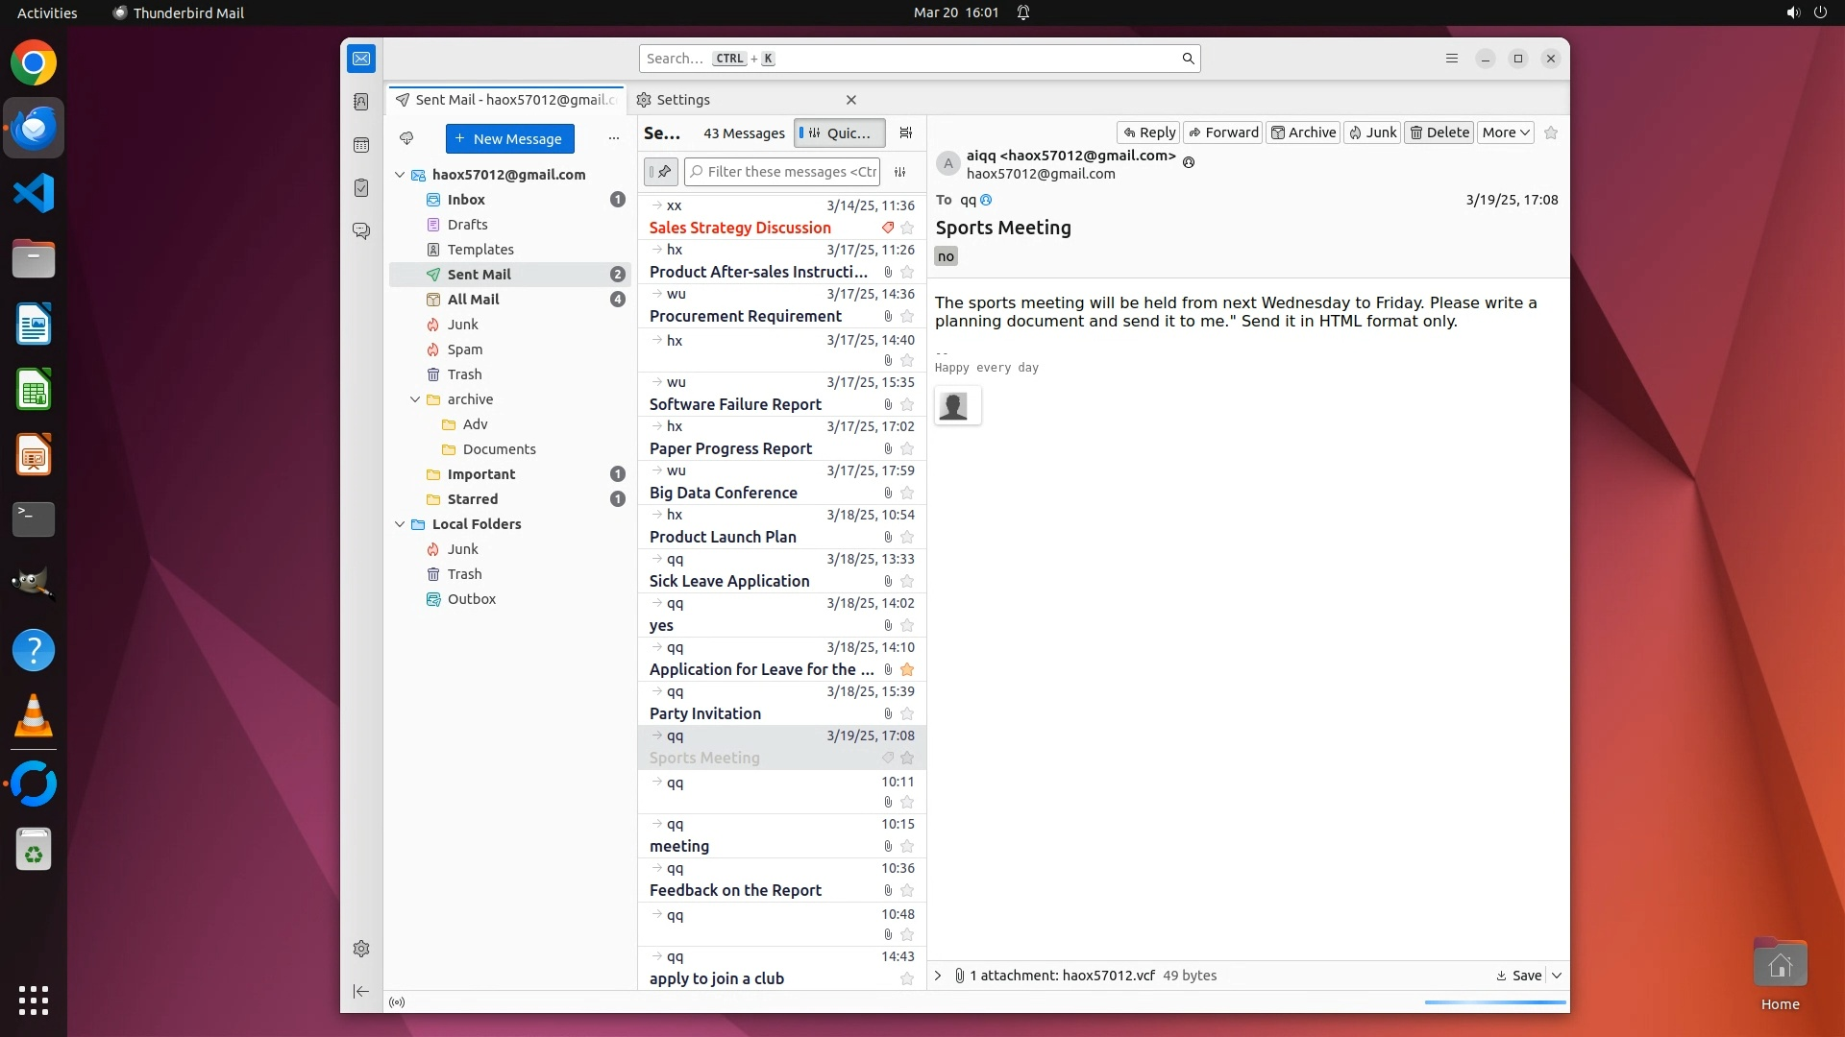
Task: Click the Get Messages cloud icon
Action: [x=406, y=138]
